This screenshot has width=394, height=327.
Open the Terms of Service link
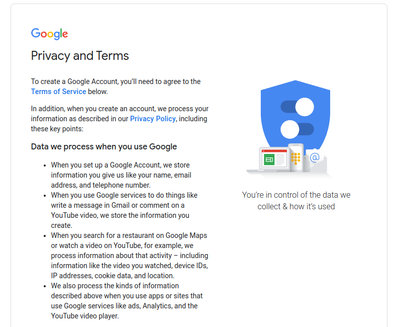tap(58, 92)
